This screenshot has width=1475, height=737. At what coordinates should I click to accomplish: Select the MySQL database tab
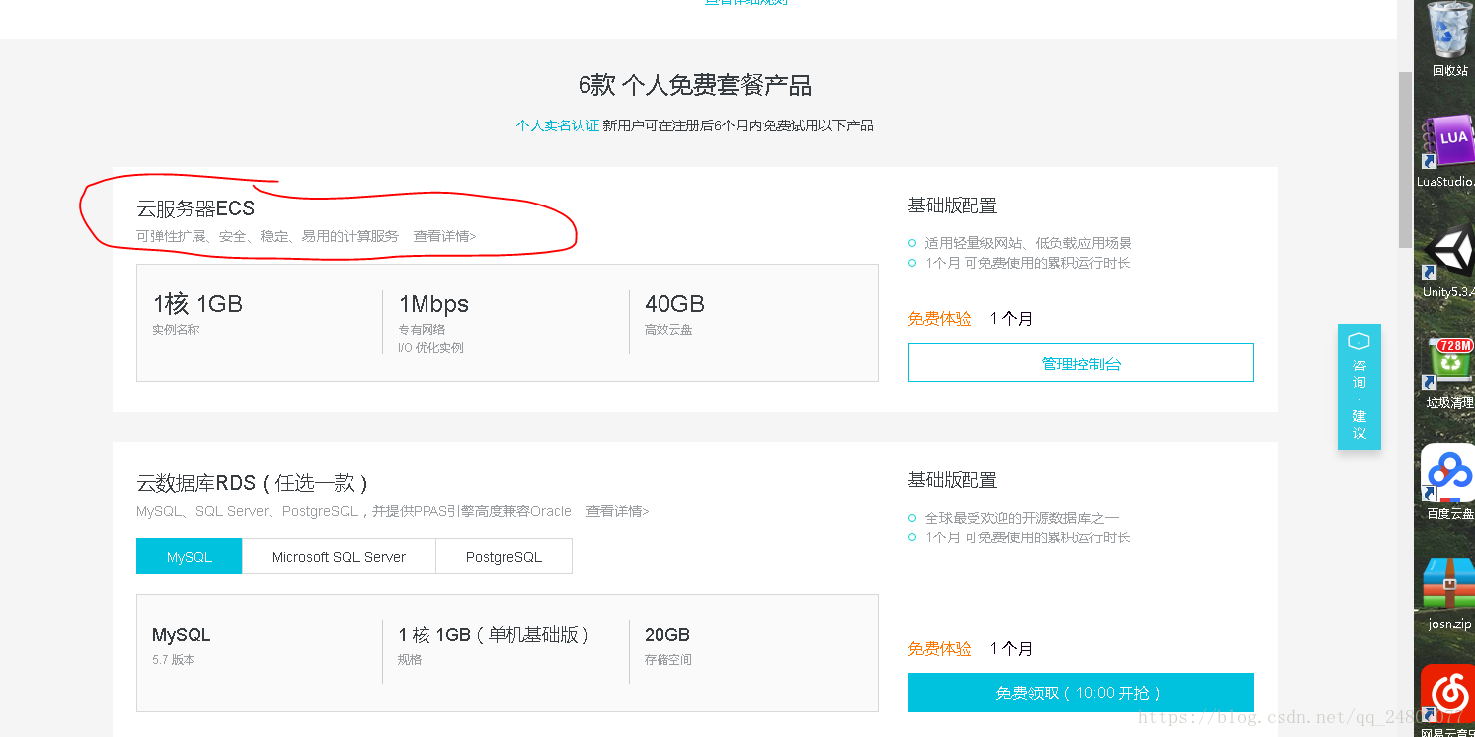tap(189, 556)
